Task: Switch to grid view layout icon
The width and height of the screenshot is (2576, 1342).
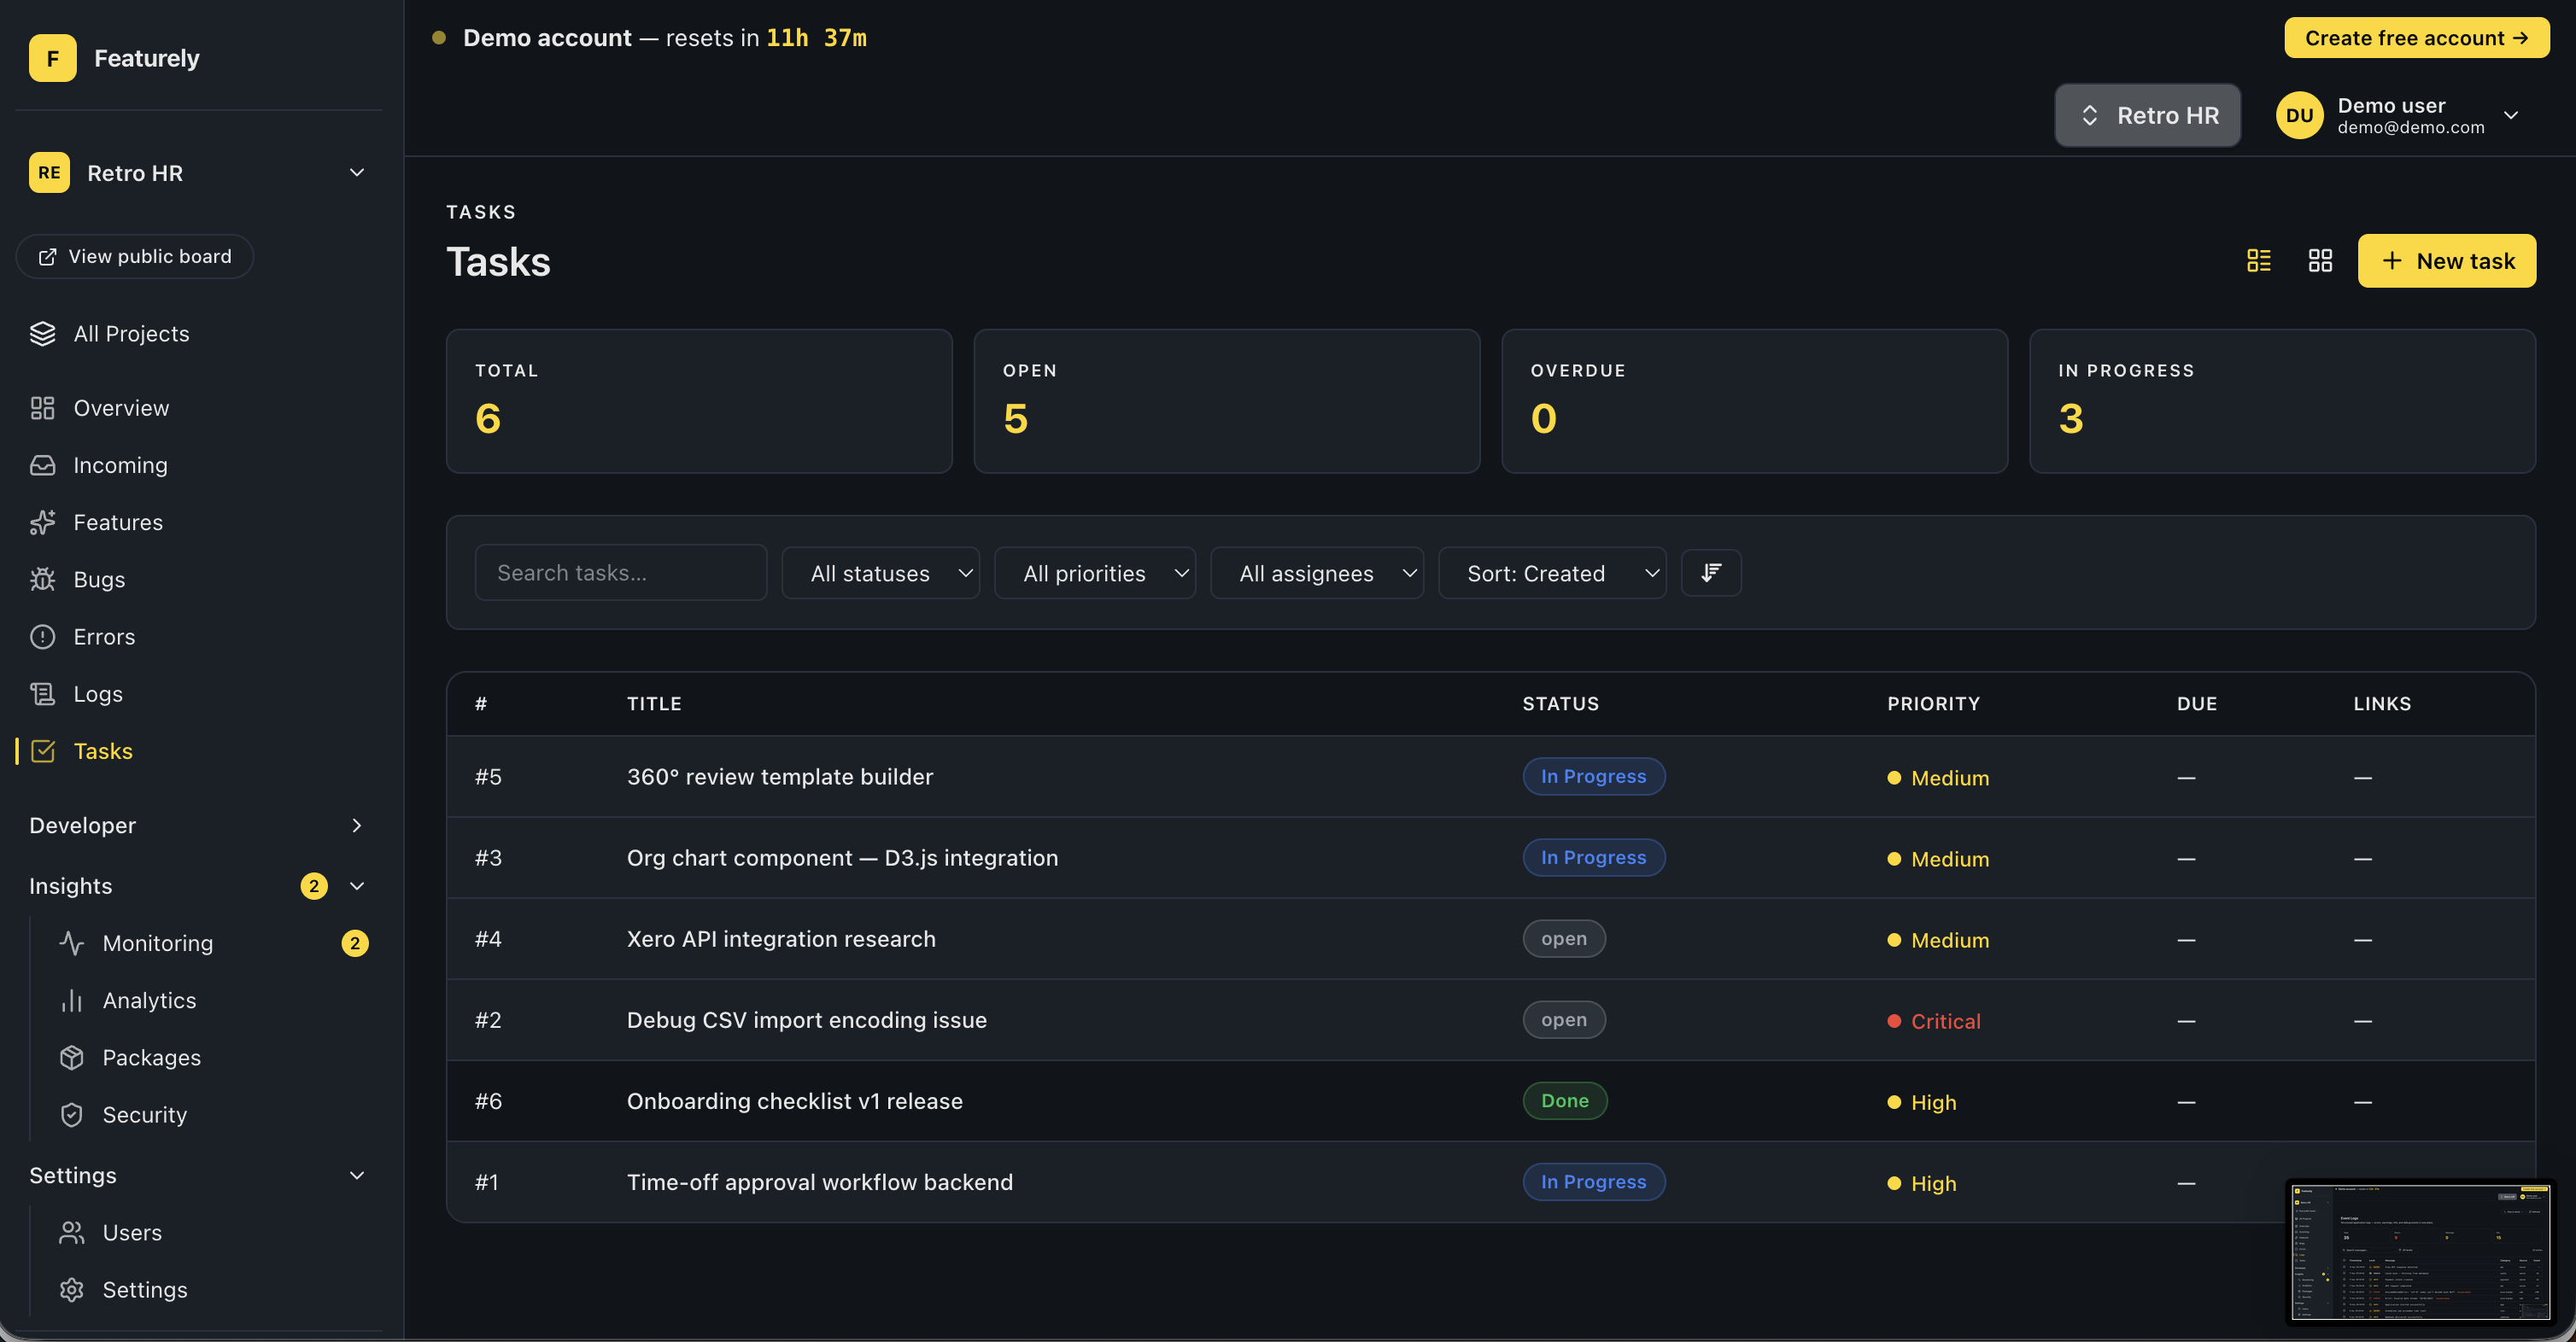Action: coord(2320,261)
